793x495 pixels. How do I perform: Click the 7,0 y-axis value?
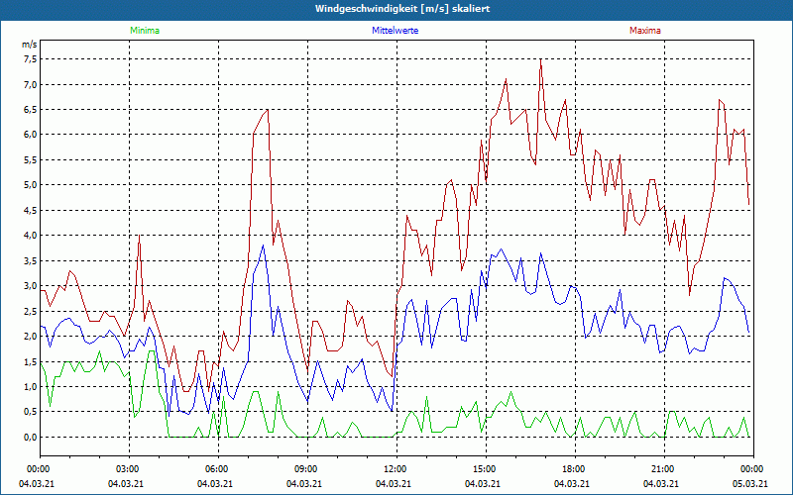[x=31, y=84]
